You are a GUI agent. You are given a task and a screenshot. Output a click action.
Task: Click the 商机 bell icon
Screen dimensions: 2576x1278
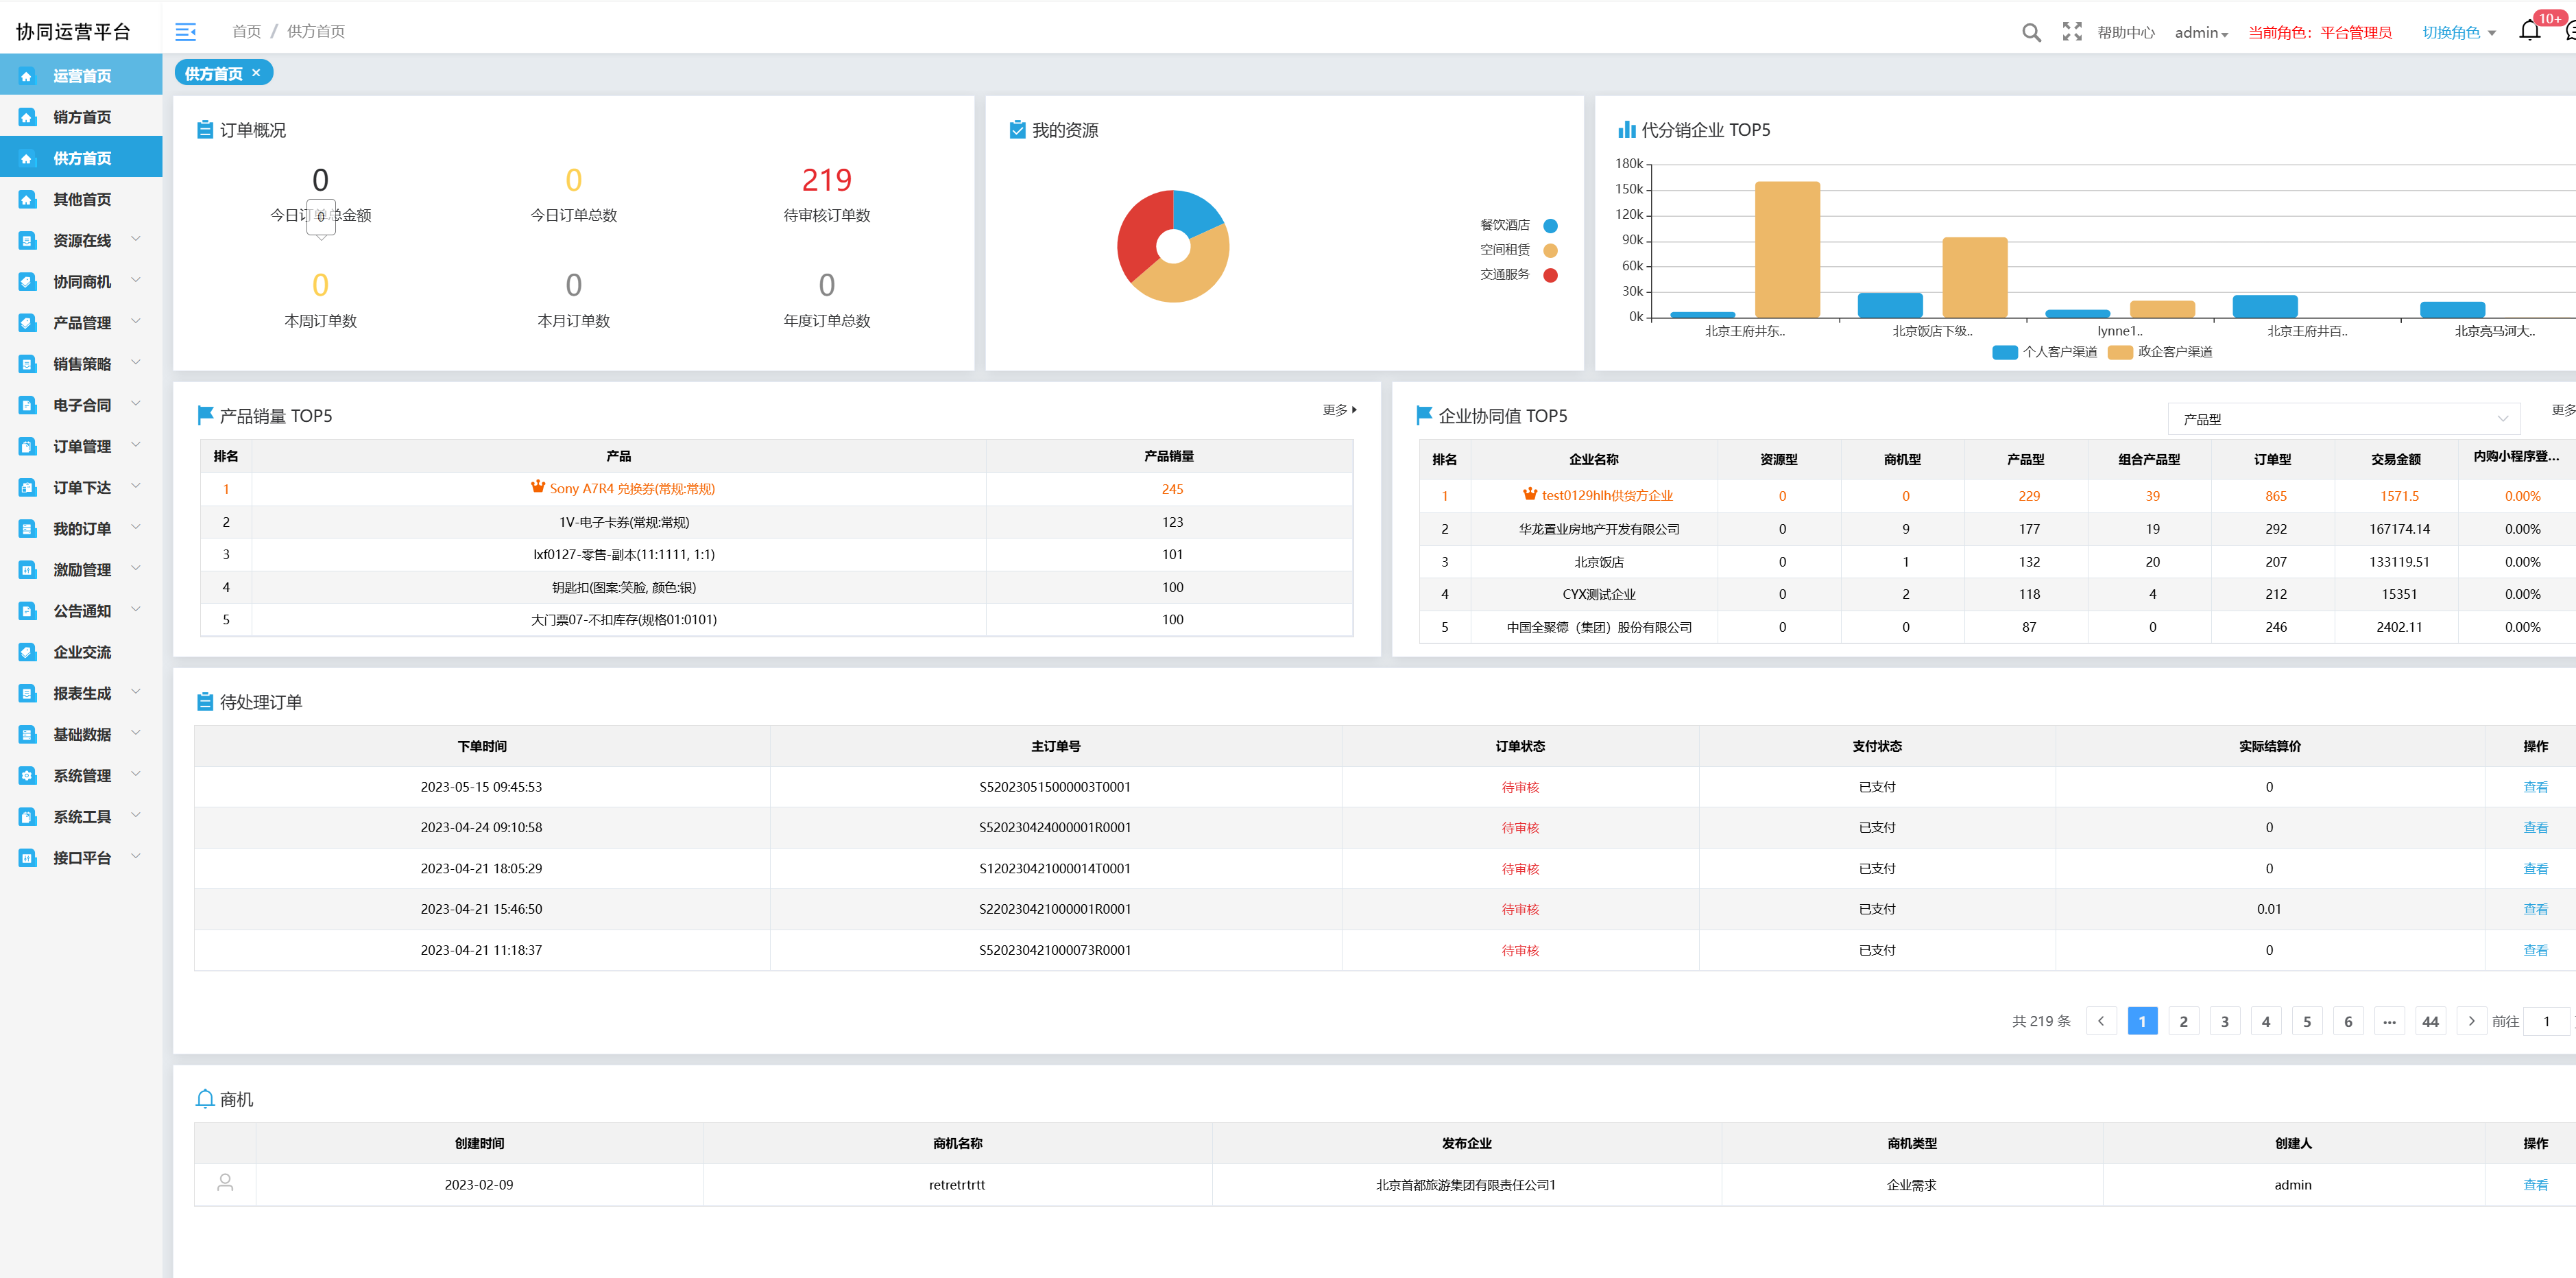pos(205,1099)
